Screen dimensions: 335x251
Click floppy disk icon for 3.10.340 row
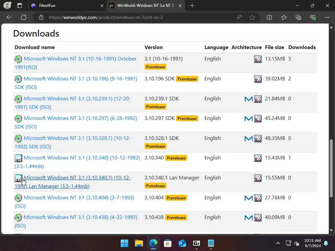18,158
